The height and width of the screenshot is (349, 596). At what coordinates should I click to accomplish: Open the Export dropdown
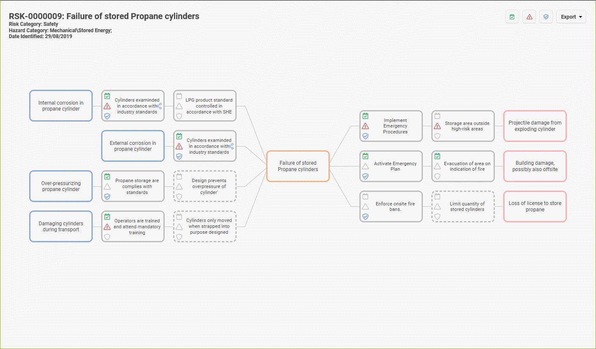tap(571, 17)
